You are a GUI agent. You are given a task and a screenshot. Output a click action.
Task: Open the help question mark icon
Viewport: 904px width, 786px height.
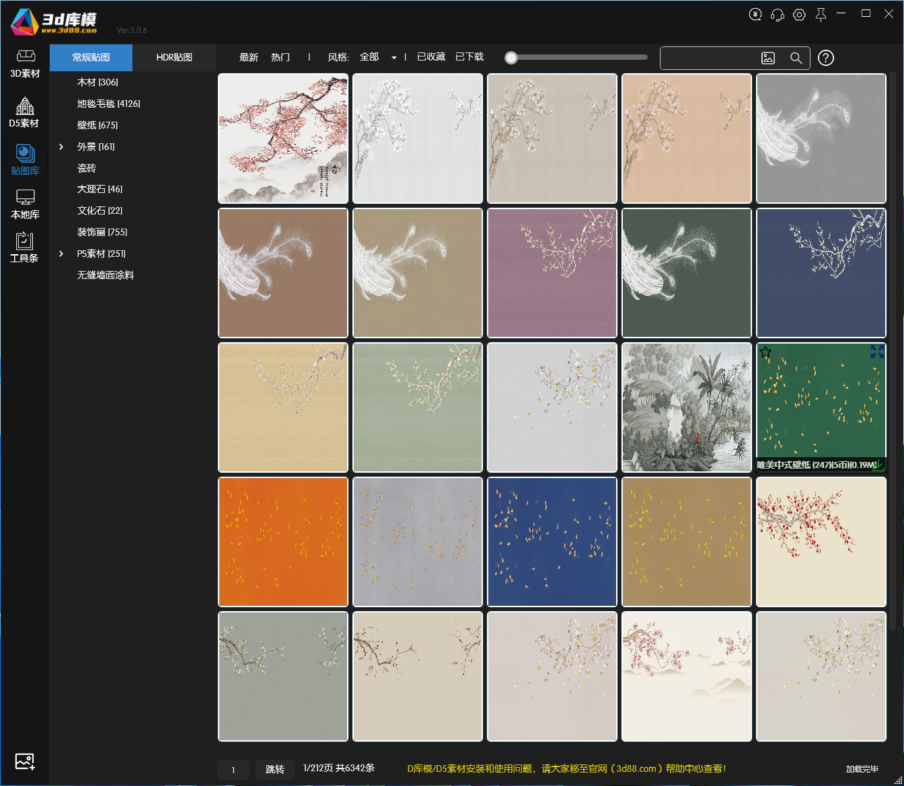coord(826,58)
